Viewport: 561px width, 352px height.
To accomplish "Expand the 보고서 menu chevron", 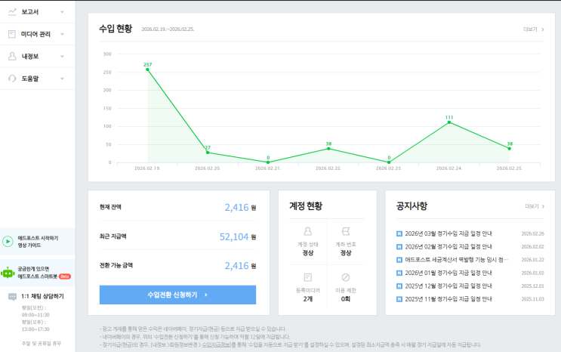I will pos(62,12).
